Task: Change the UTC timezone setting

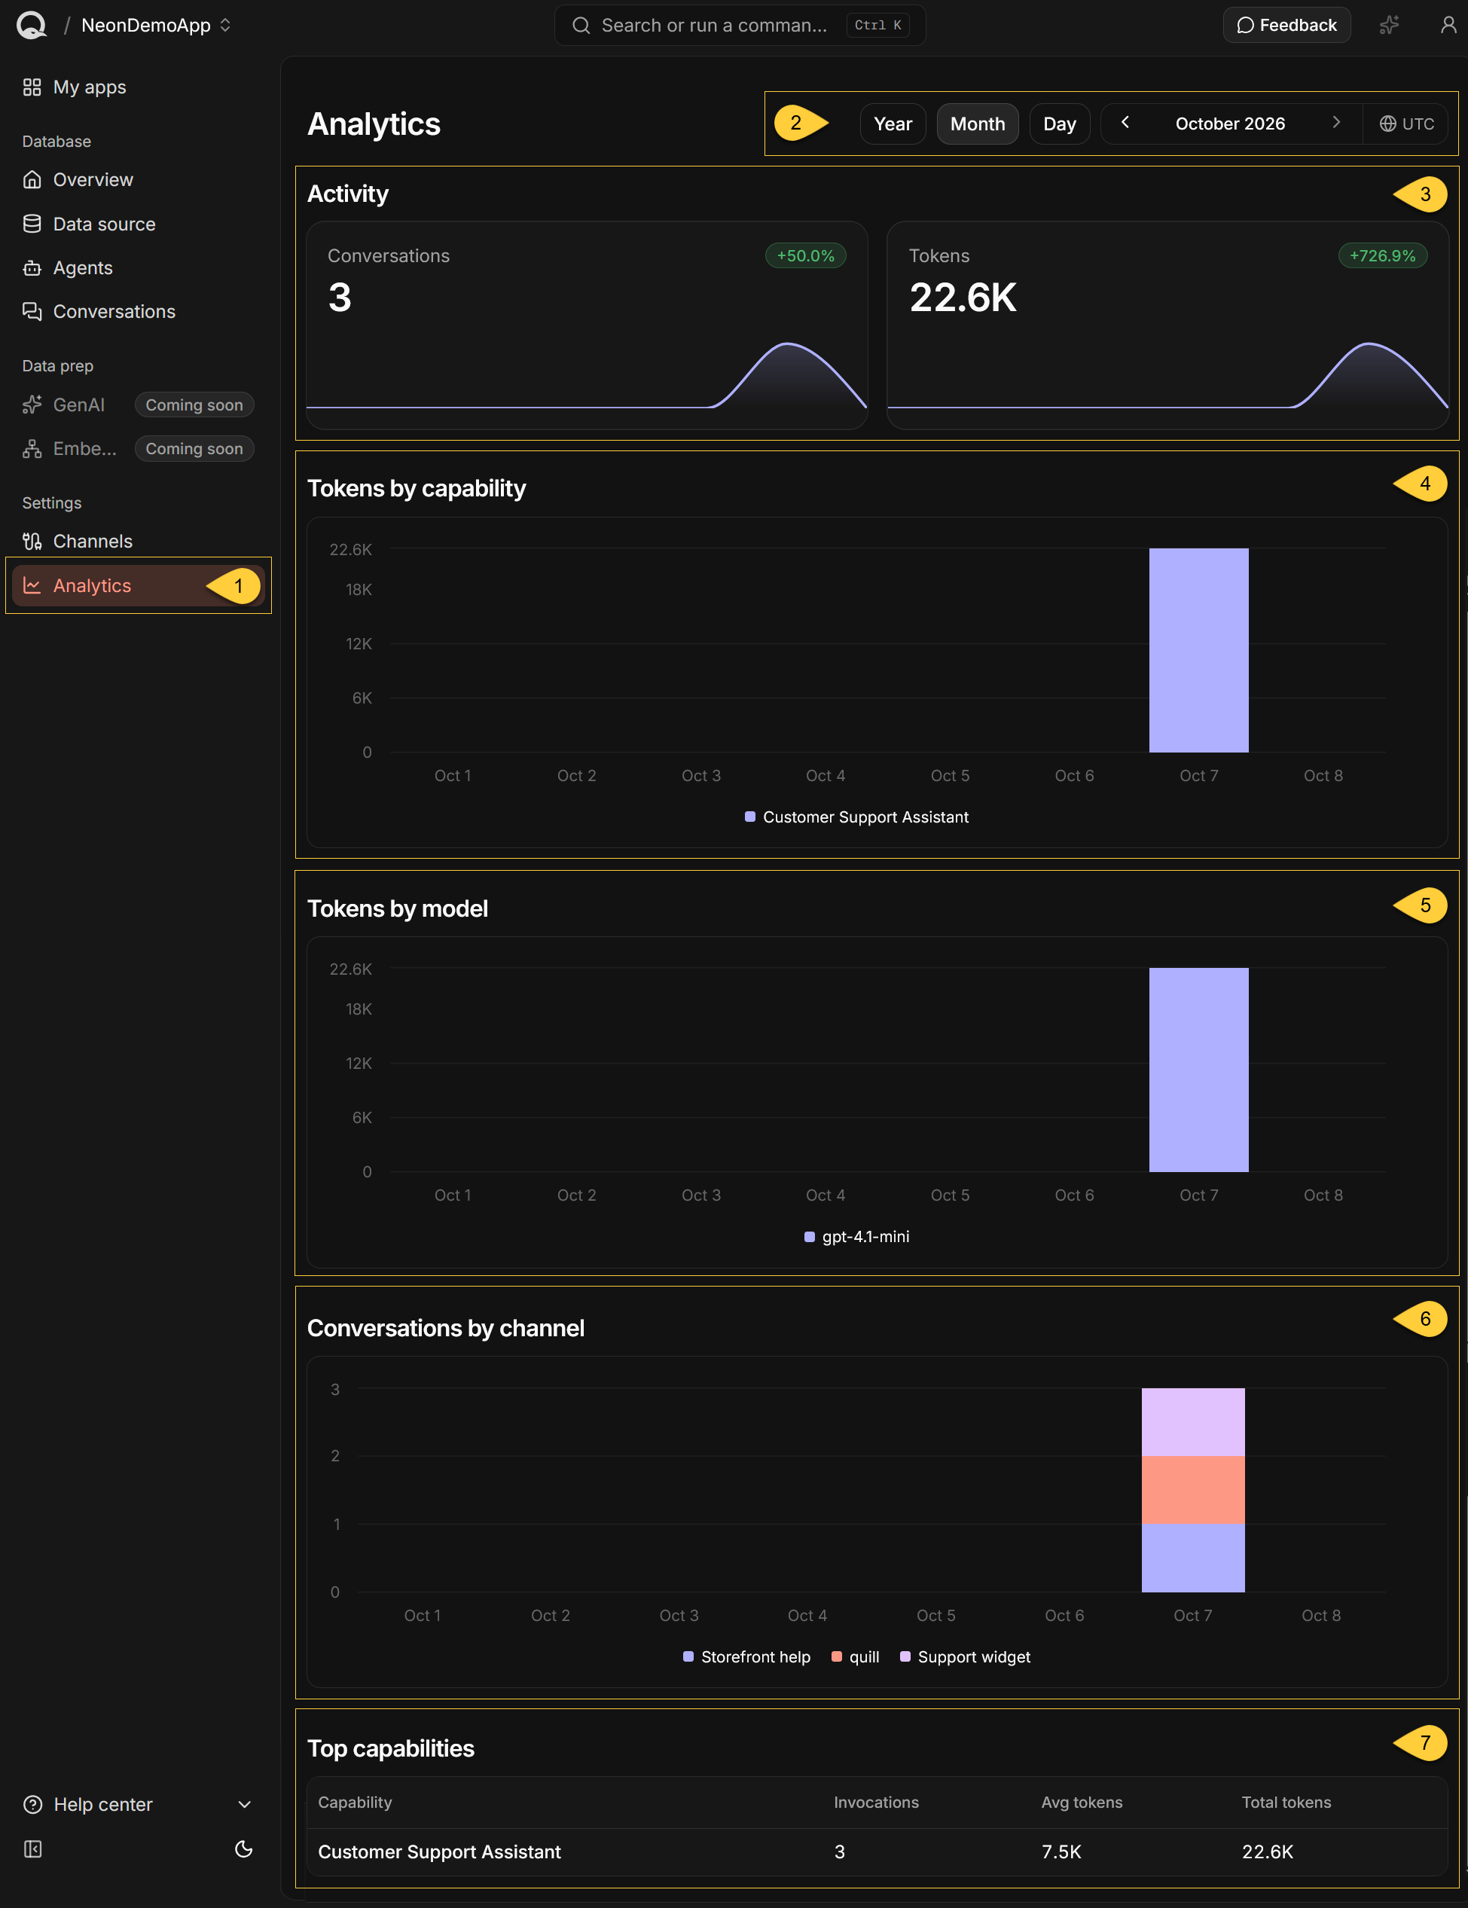Action: tap(1406, 124)
